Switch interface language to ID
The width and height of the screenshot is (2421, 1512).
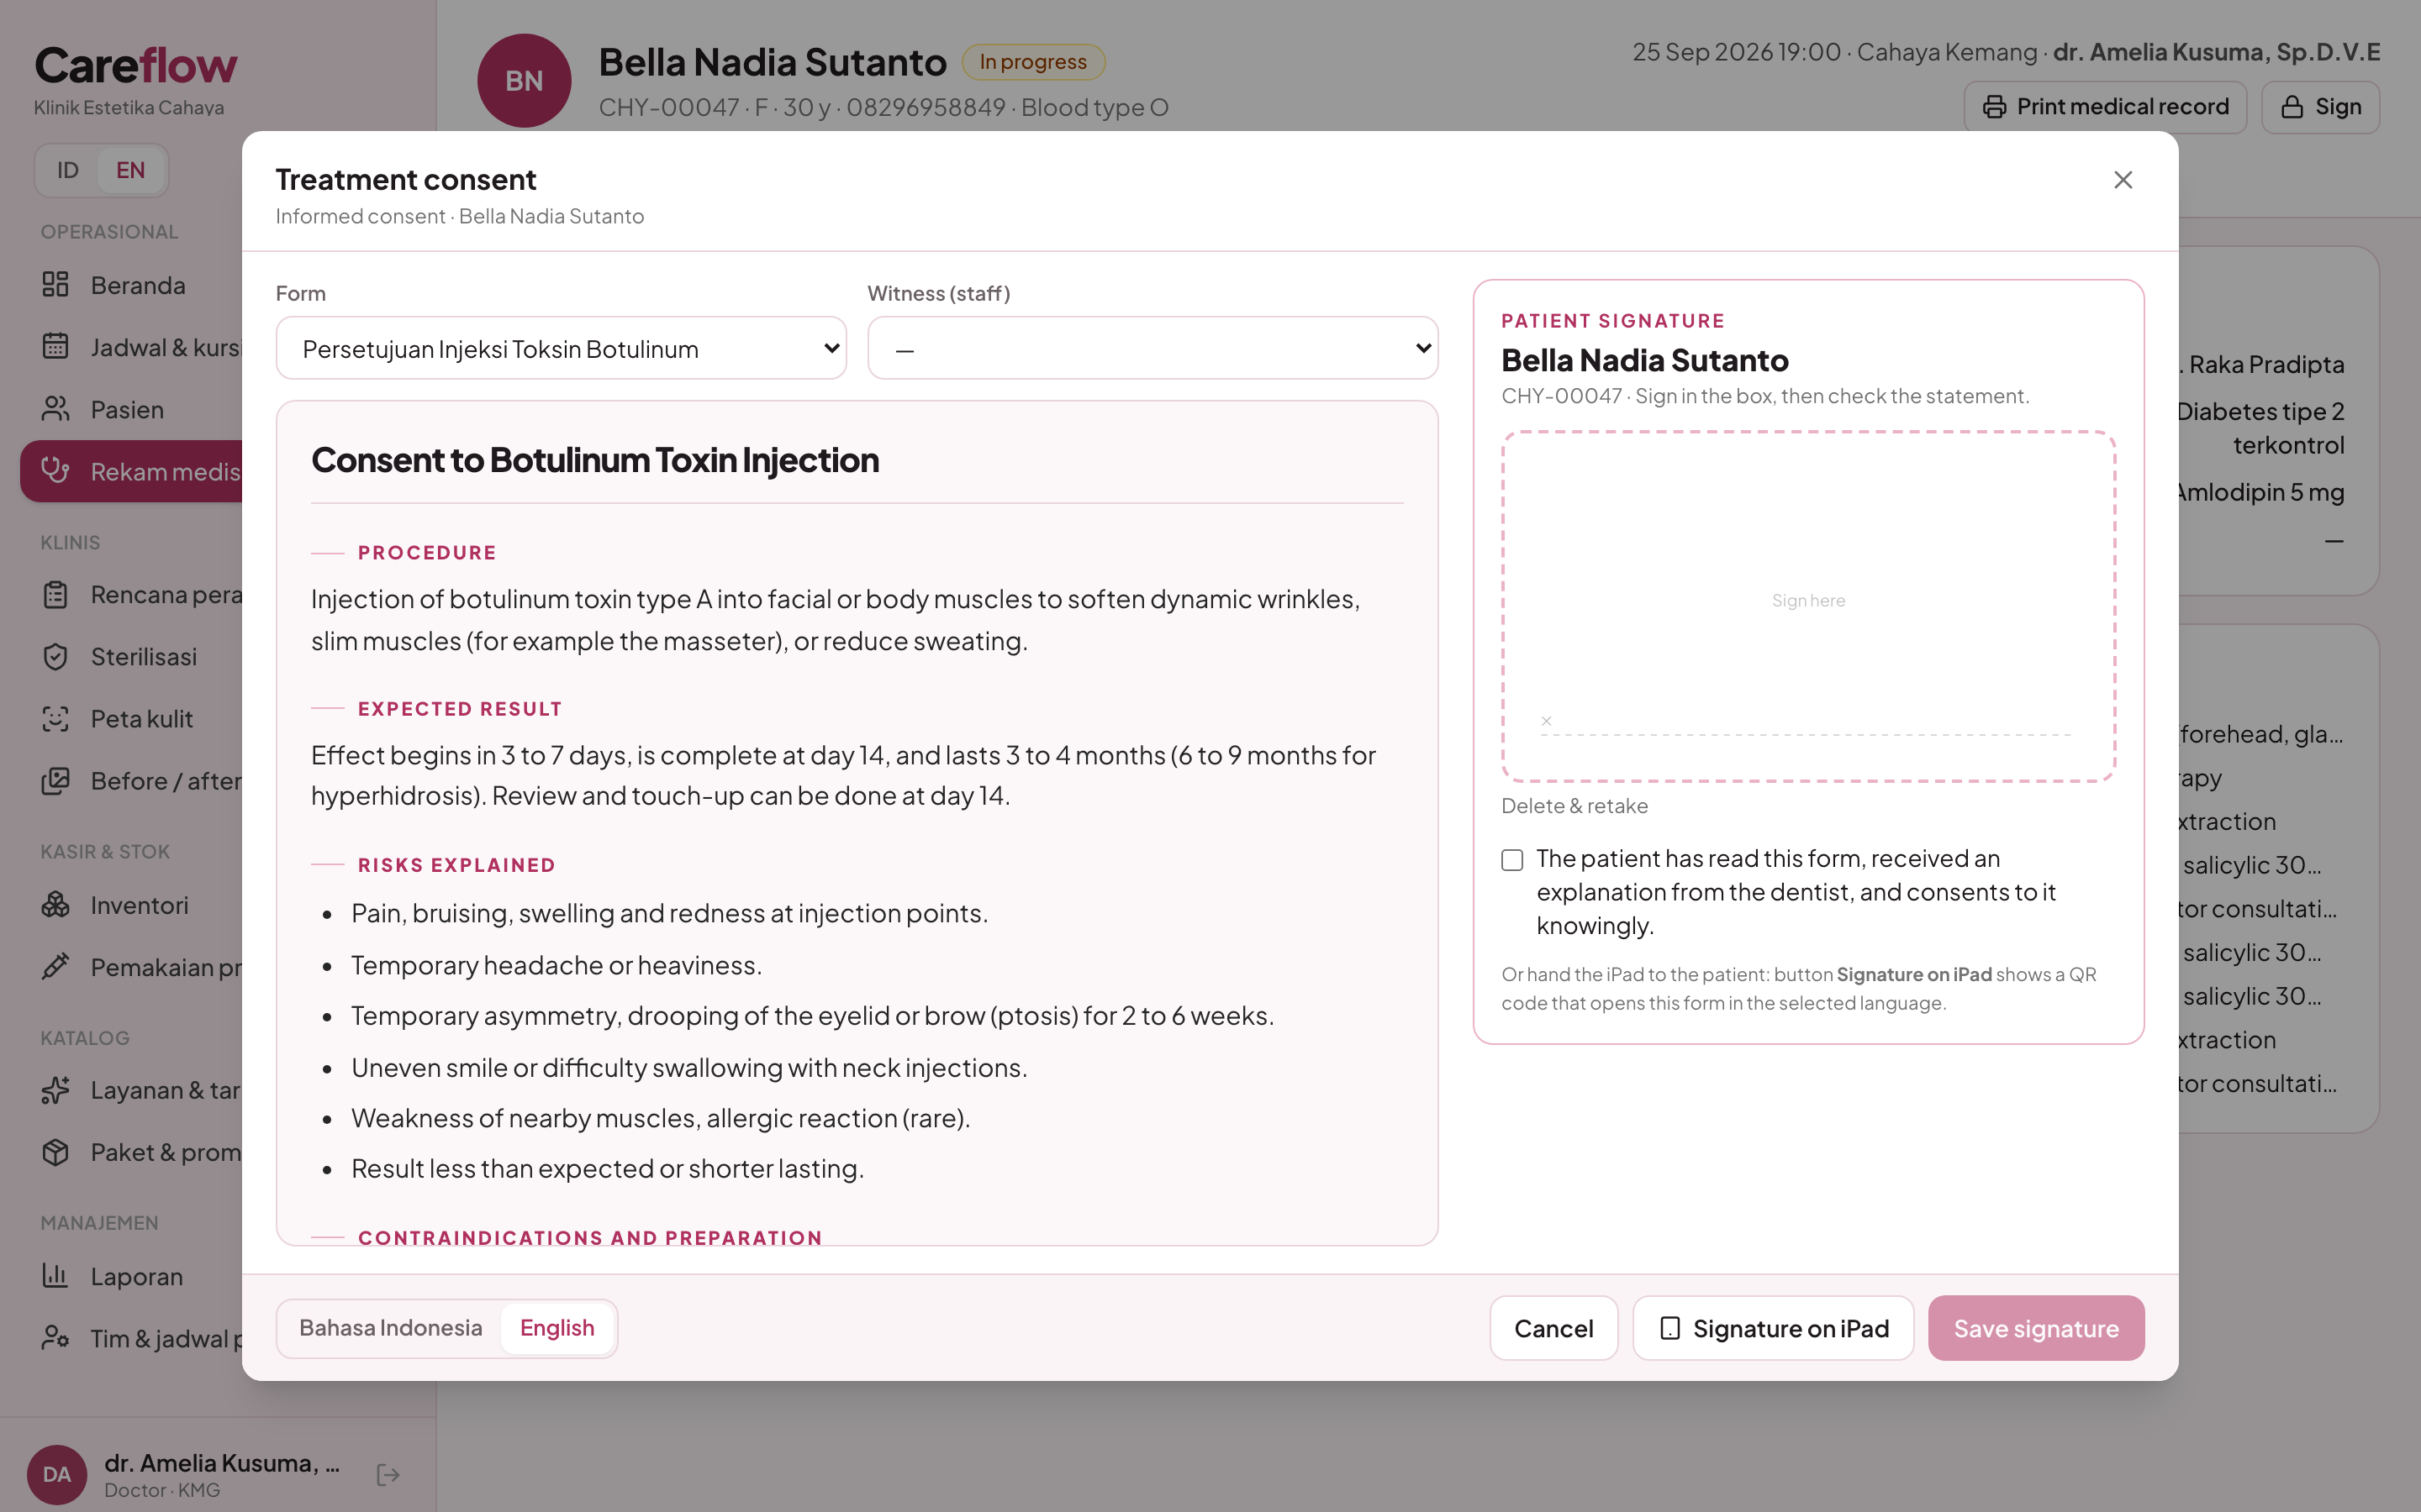68,170
